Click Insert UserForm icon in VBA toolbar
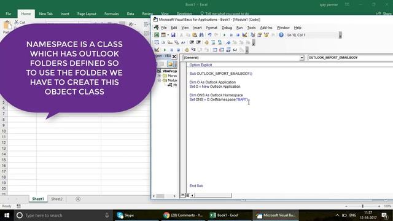 pos(163,35)
